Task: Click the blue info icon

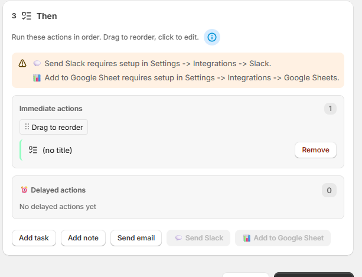Action: 211,37
